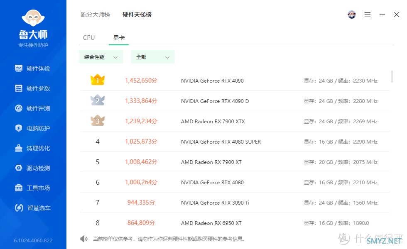The image size is (407, 249).
Task: Minimize the window
Action: tap(382, 15)
